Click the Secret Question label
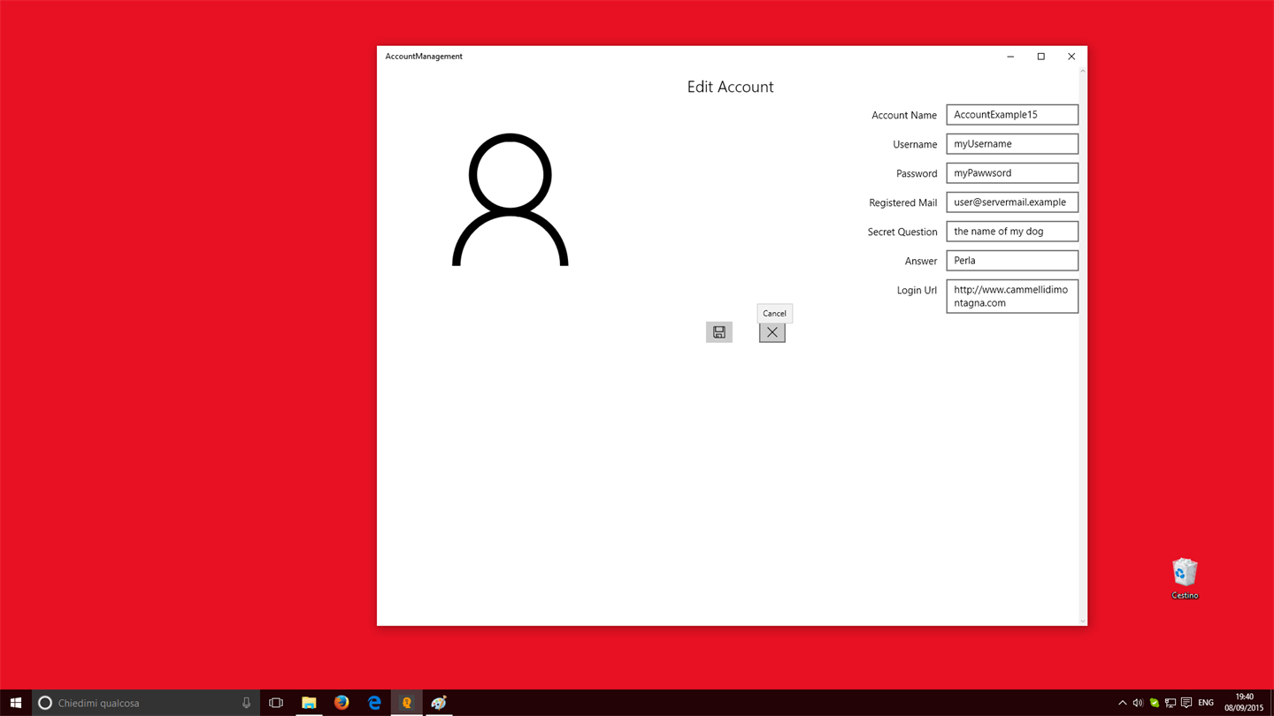1274x716 pixels. 902,232
